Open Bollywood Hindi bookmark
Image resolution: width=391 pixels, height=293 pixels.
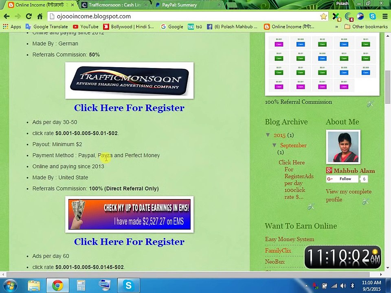click(129, 27)
